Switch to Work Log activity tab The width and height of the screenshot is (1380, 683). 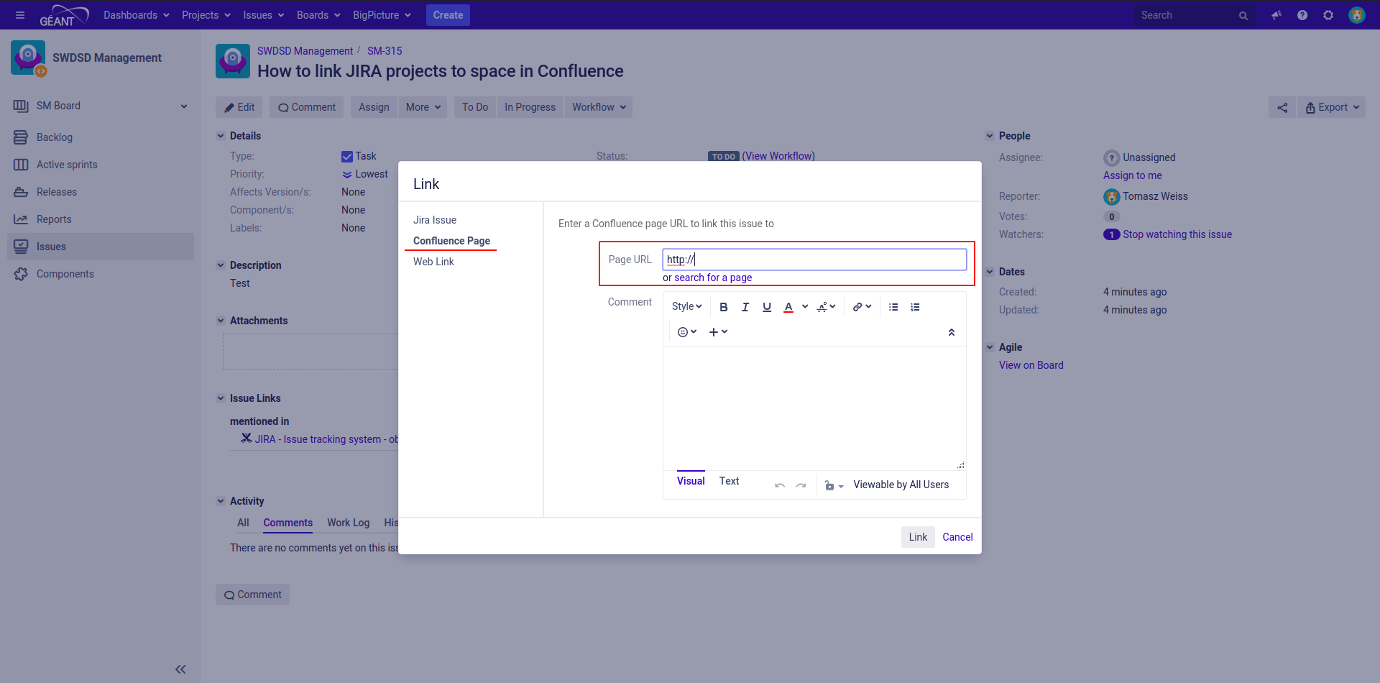[348, 523]
